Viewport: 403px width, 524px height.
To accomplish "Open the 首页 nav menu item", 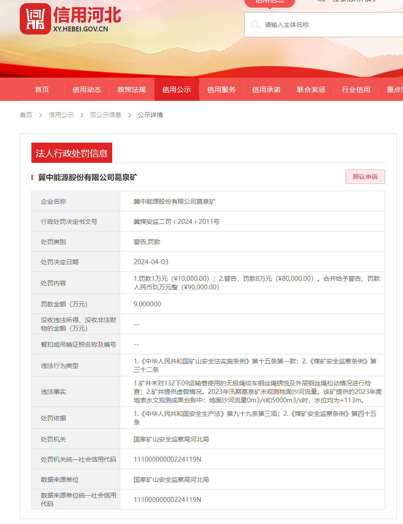I will pos(42,90).
